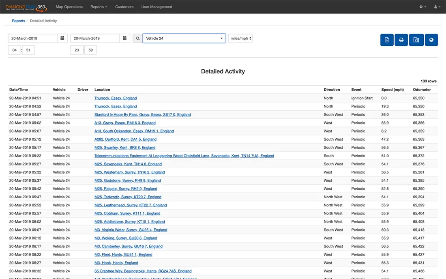Open Stanford le Hope By Pass link

coord(142,115)
